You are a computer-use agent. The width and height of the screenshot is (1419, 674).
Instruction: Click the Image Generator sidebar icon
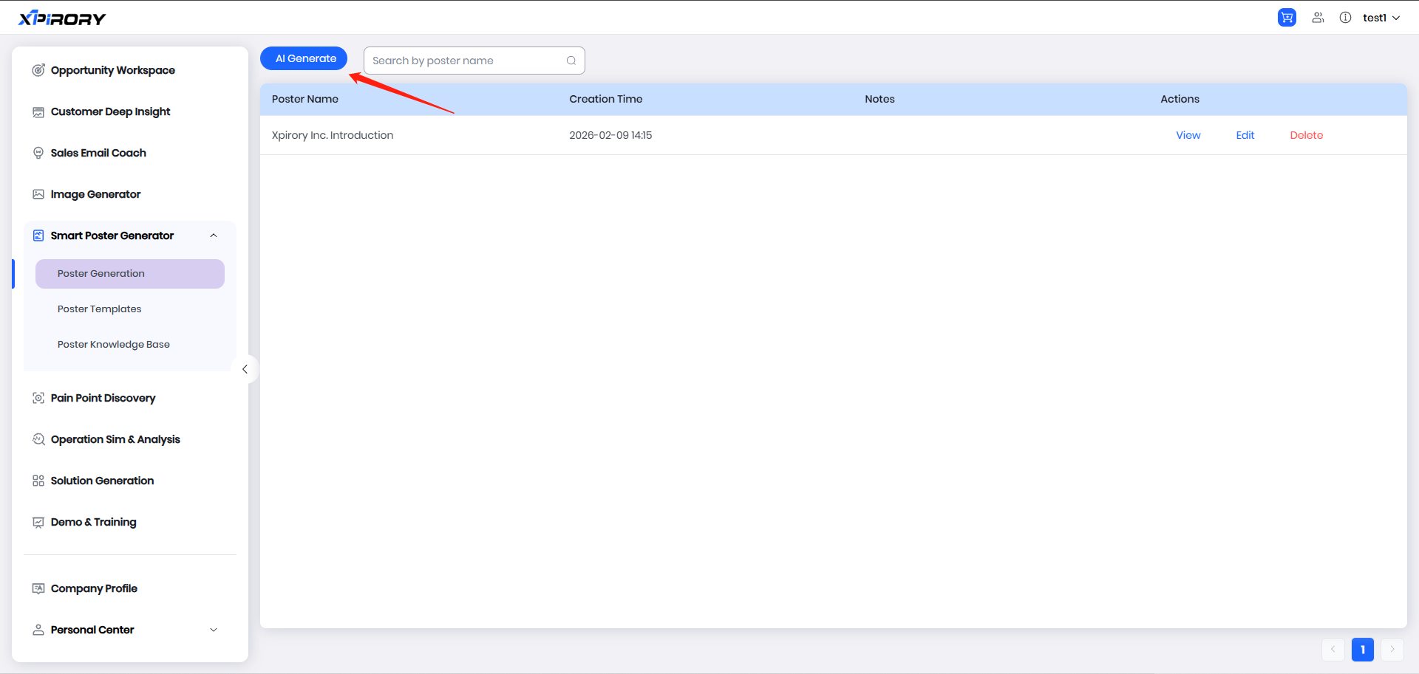coord(38,194)
